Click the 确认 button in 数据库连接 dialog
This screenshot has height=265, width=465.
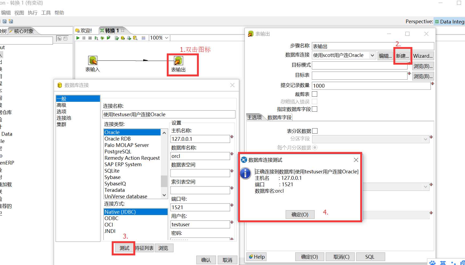(206, 260)
